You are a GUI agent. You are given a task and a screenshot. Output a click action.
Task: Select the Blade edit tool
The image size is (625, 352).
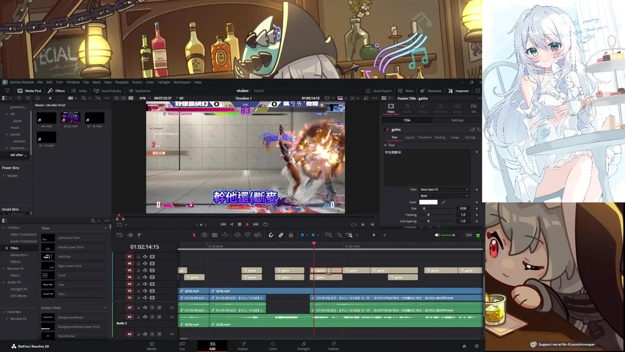click(x=214, y=235)
